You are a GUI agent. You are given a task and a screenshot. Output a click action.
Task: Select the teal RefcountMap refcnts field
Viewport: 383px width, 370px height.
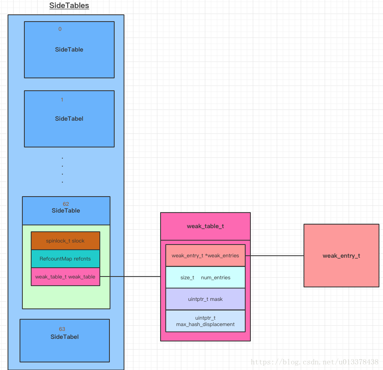(x=65, y=259)
